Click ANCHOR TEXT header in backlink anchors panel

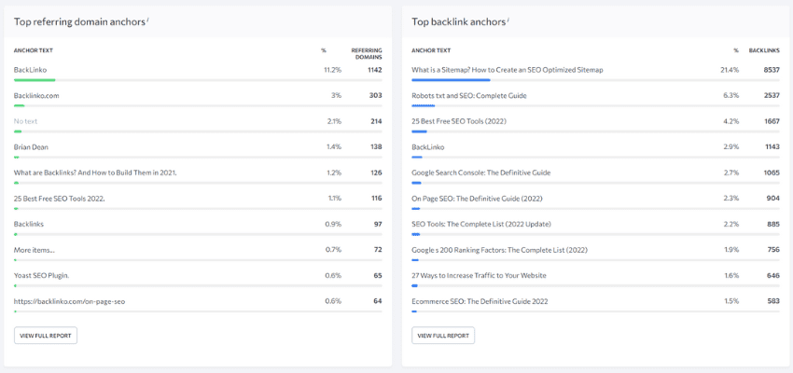[431, 50]
